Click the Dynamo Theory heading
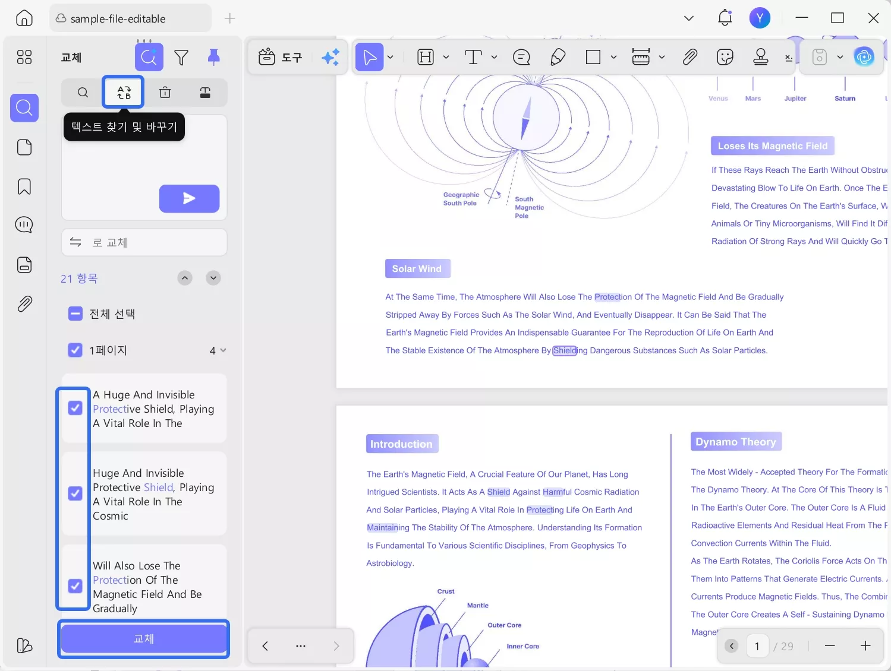This screenshot has height=671, width=891. pyautogui.click(x=736, y=442)
